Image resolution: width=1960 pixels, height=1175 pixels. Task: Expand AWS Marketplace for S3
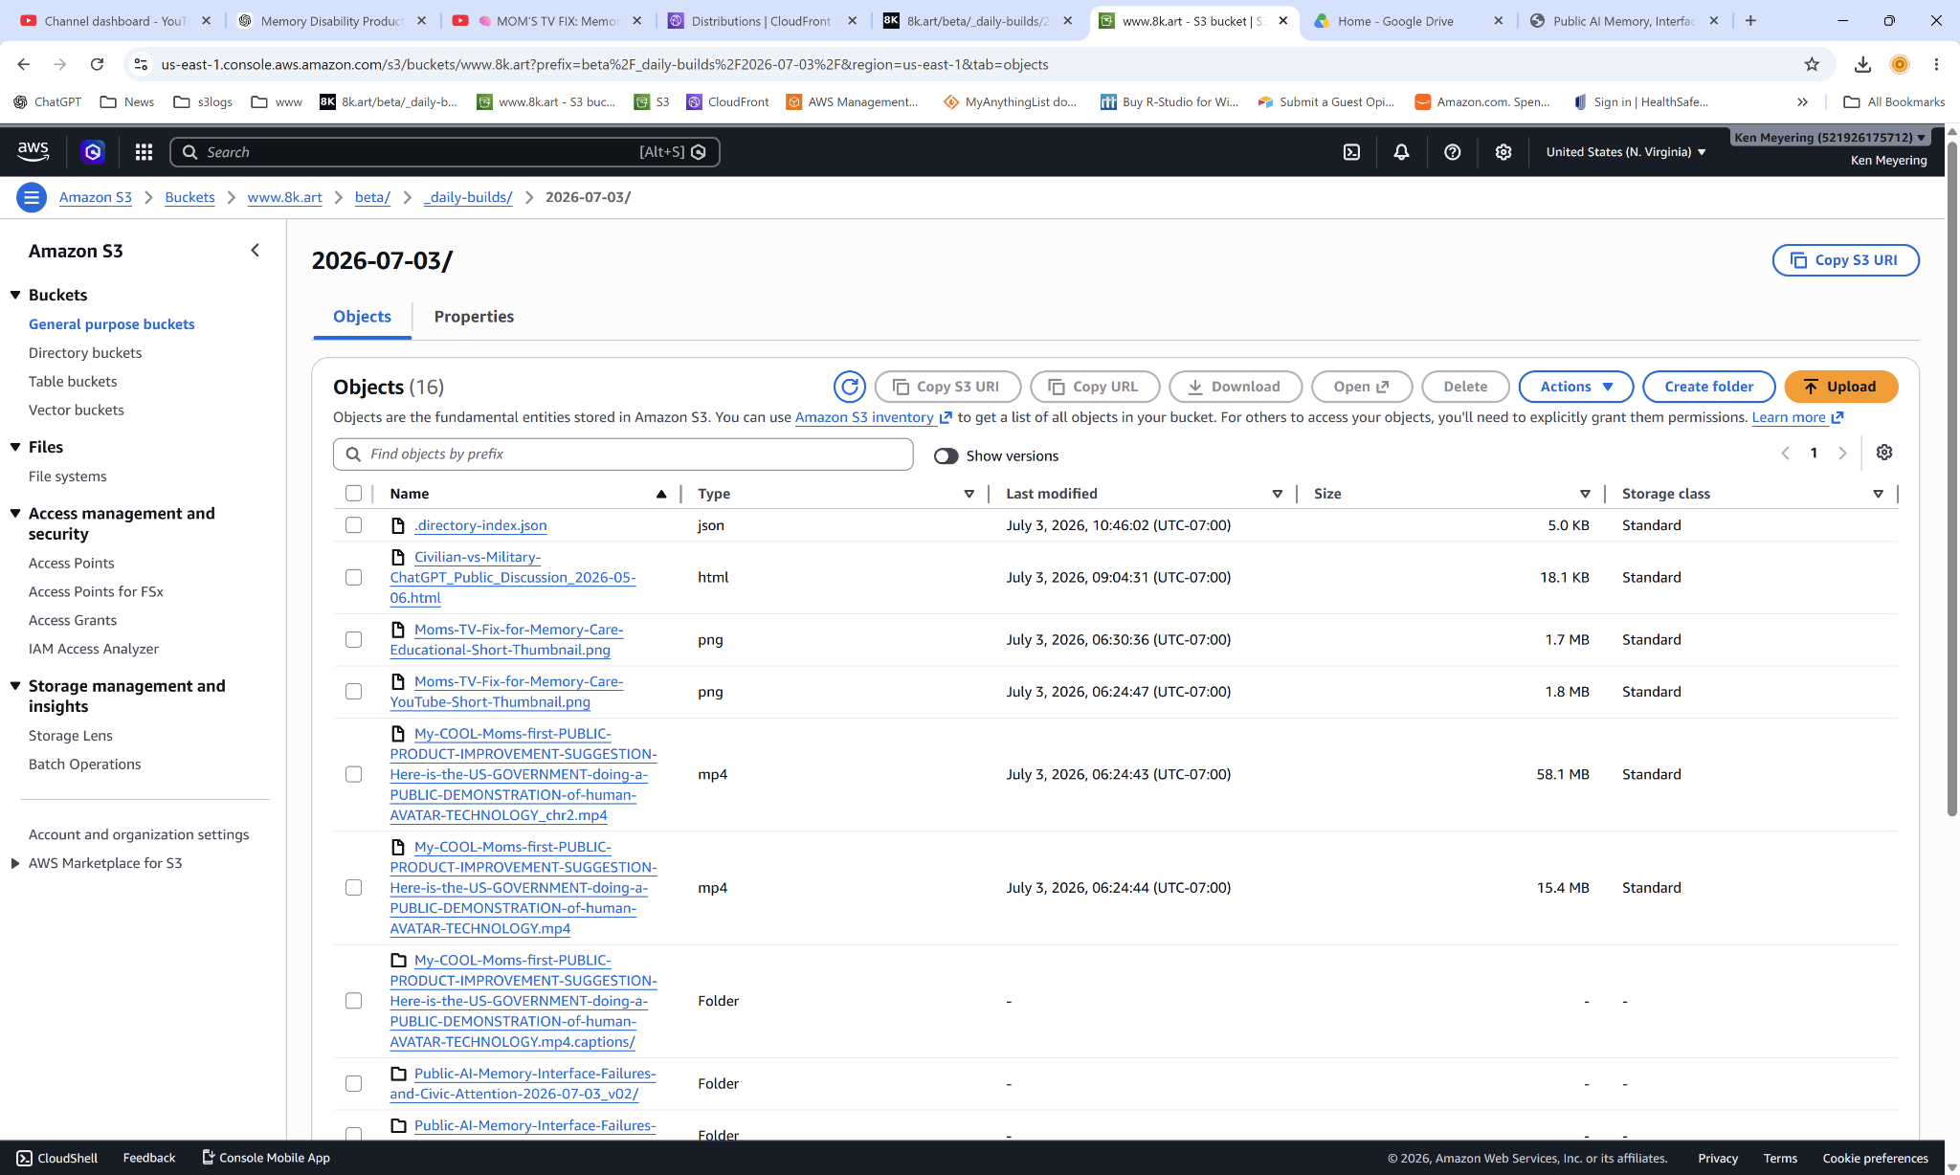[x=15, y=863]
